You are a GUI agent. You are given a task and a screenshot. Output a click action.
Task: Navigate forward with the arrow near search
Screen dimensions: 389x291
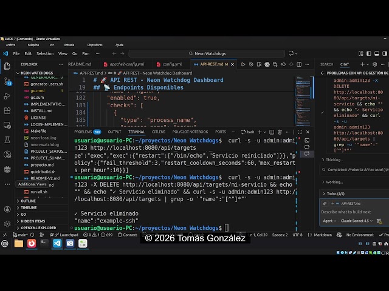tap(122, 53)
